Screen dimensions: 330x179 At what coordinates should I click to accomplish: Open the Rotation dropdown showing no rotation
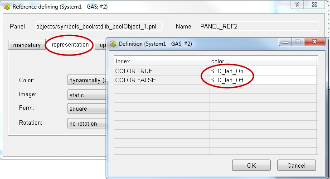click(x=87, y=123)
